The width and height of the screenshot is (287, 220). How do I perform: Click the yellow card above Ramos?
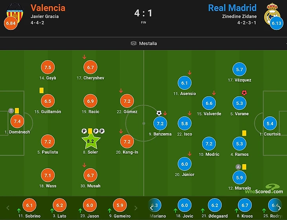point(244,133)
